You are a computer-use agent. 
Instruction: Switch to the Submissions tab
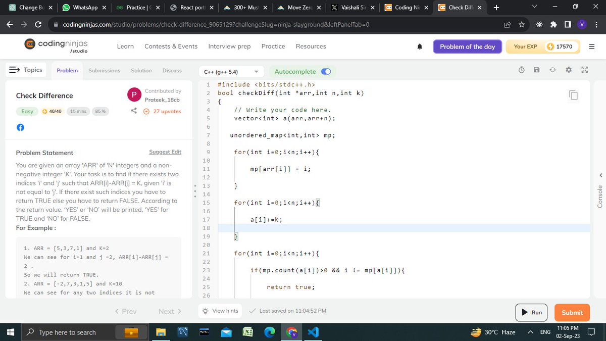(x=104, y=70)
